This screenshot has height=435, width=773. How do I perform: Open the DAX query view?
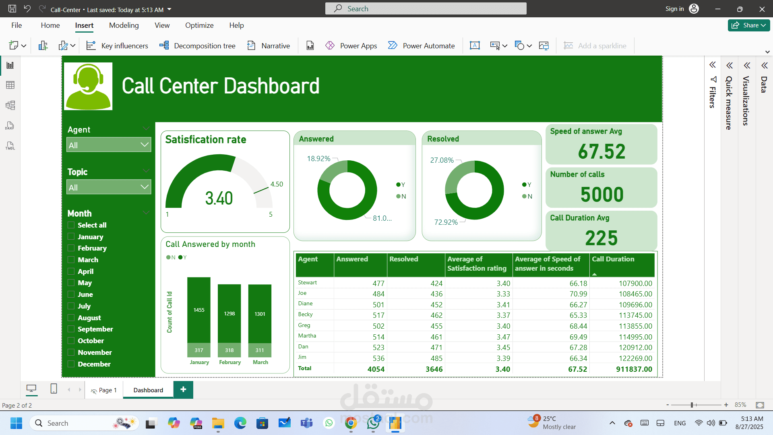click(10, 126)
